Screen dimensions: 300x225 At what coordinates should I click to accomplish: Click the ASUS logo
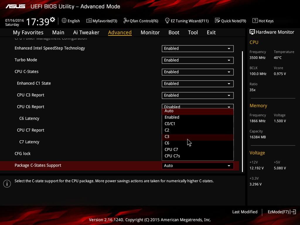pos(16,6)
